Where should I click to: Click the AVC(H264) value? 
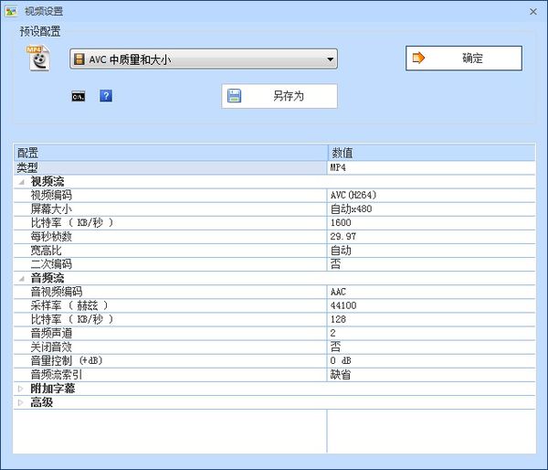click(x=353, y=196)
